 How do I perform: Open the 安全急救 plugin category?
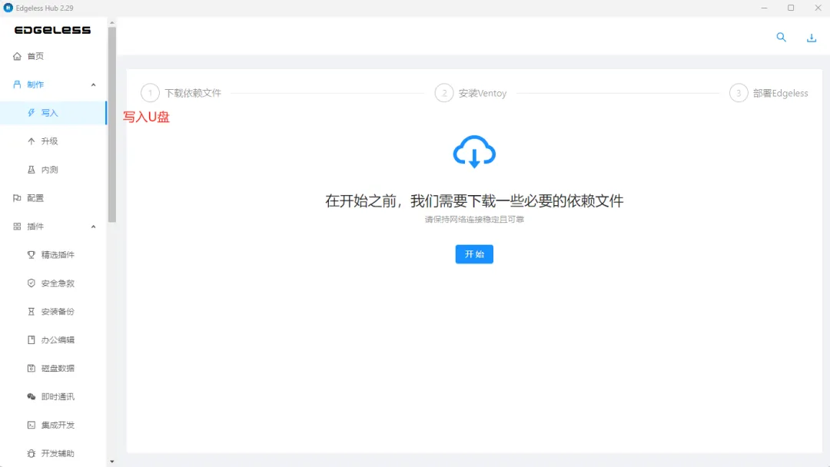(53, 283)
